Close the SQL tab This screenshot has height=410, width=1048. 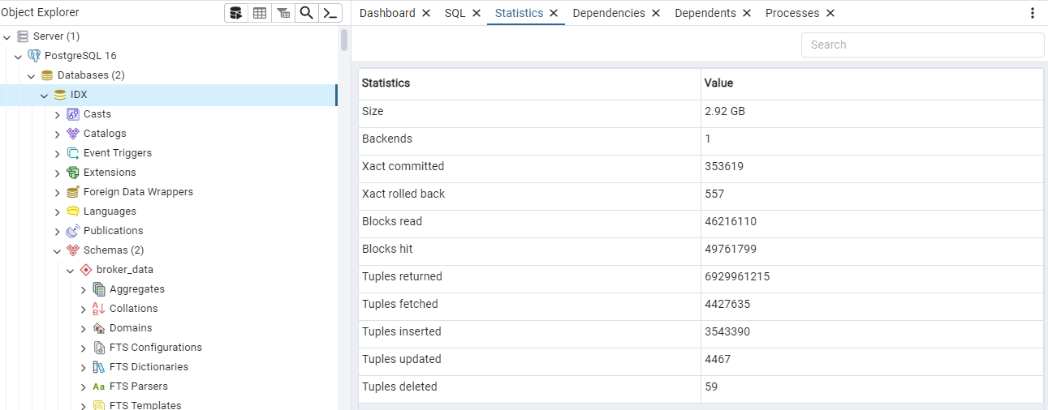(x=477, y=13)
